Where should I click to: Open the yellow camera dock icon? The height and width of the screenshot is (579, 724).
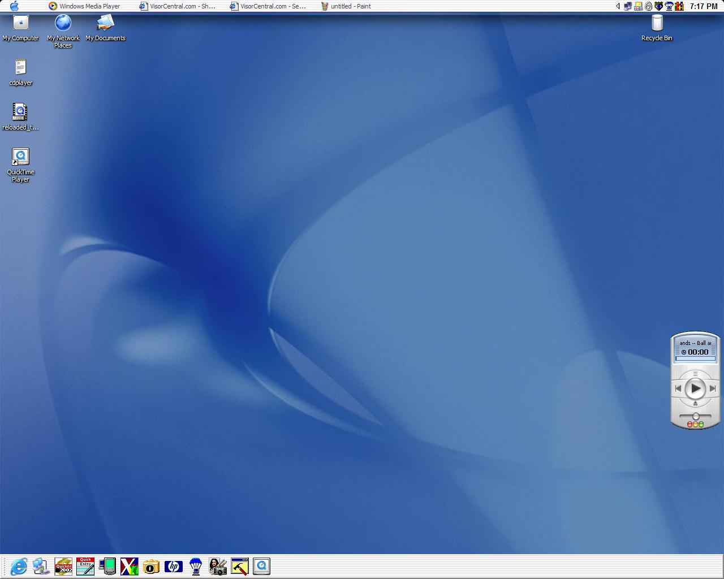click(151, 566)
